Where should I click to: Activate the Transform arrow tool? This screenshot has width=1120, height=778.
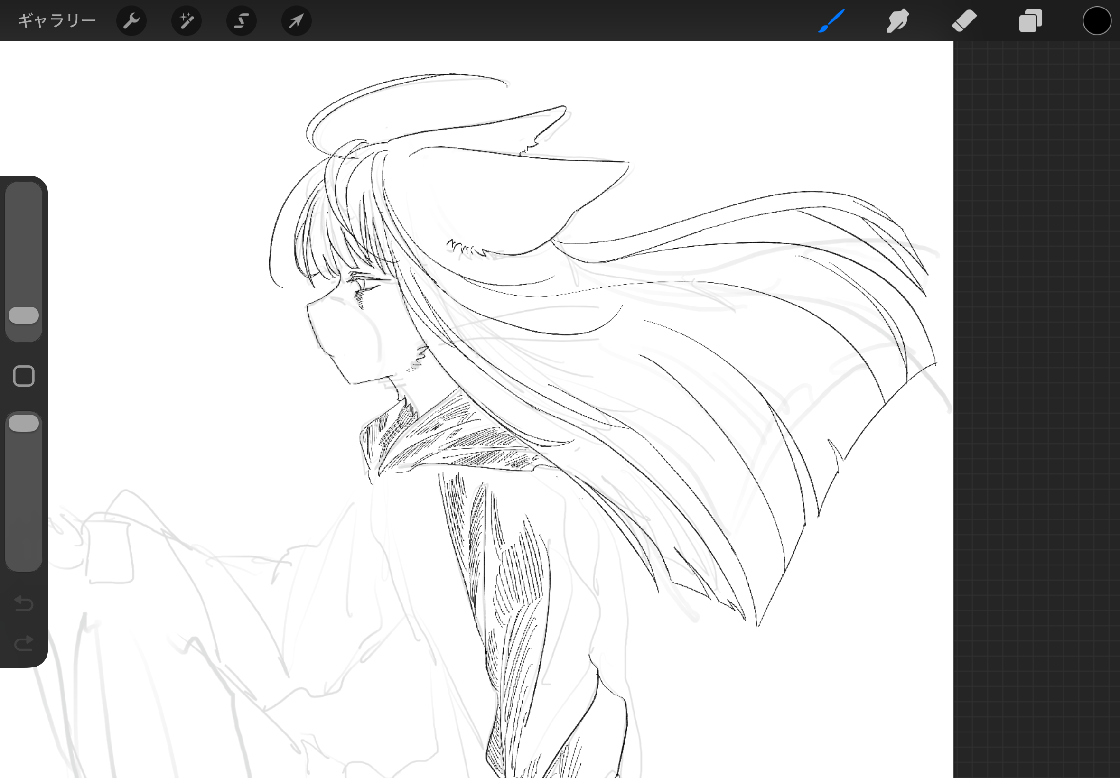coord(297,21)
